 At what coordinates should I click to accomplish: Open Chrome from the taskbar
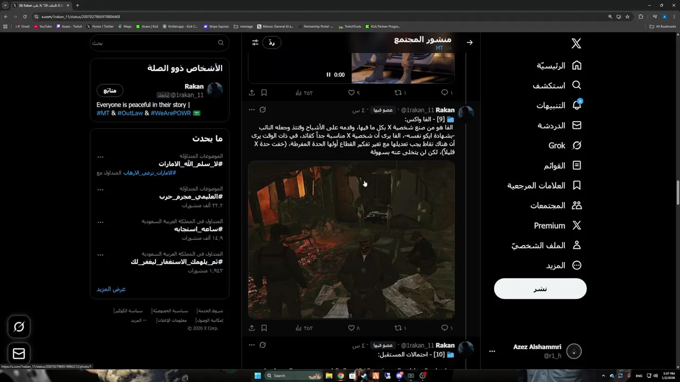(341, 376)
